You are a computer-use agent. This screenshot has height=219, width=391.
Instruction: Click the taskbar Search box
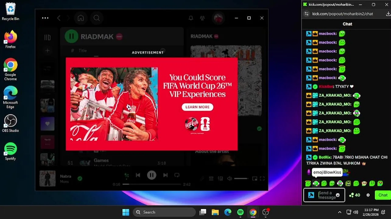[164, 212]
